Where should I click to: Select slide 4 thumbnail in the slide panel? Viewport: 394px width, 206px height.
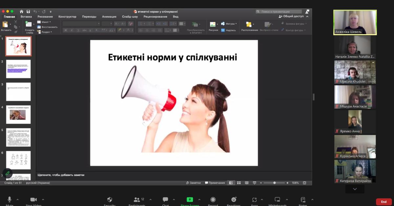point(18,114)
